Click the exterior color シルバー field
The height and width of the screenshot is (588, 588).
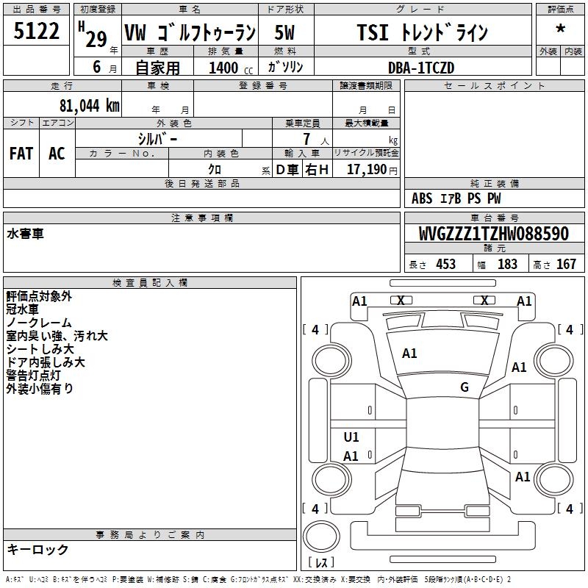pos(158,139)
